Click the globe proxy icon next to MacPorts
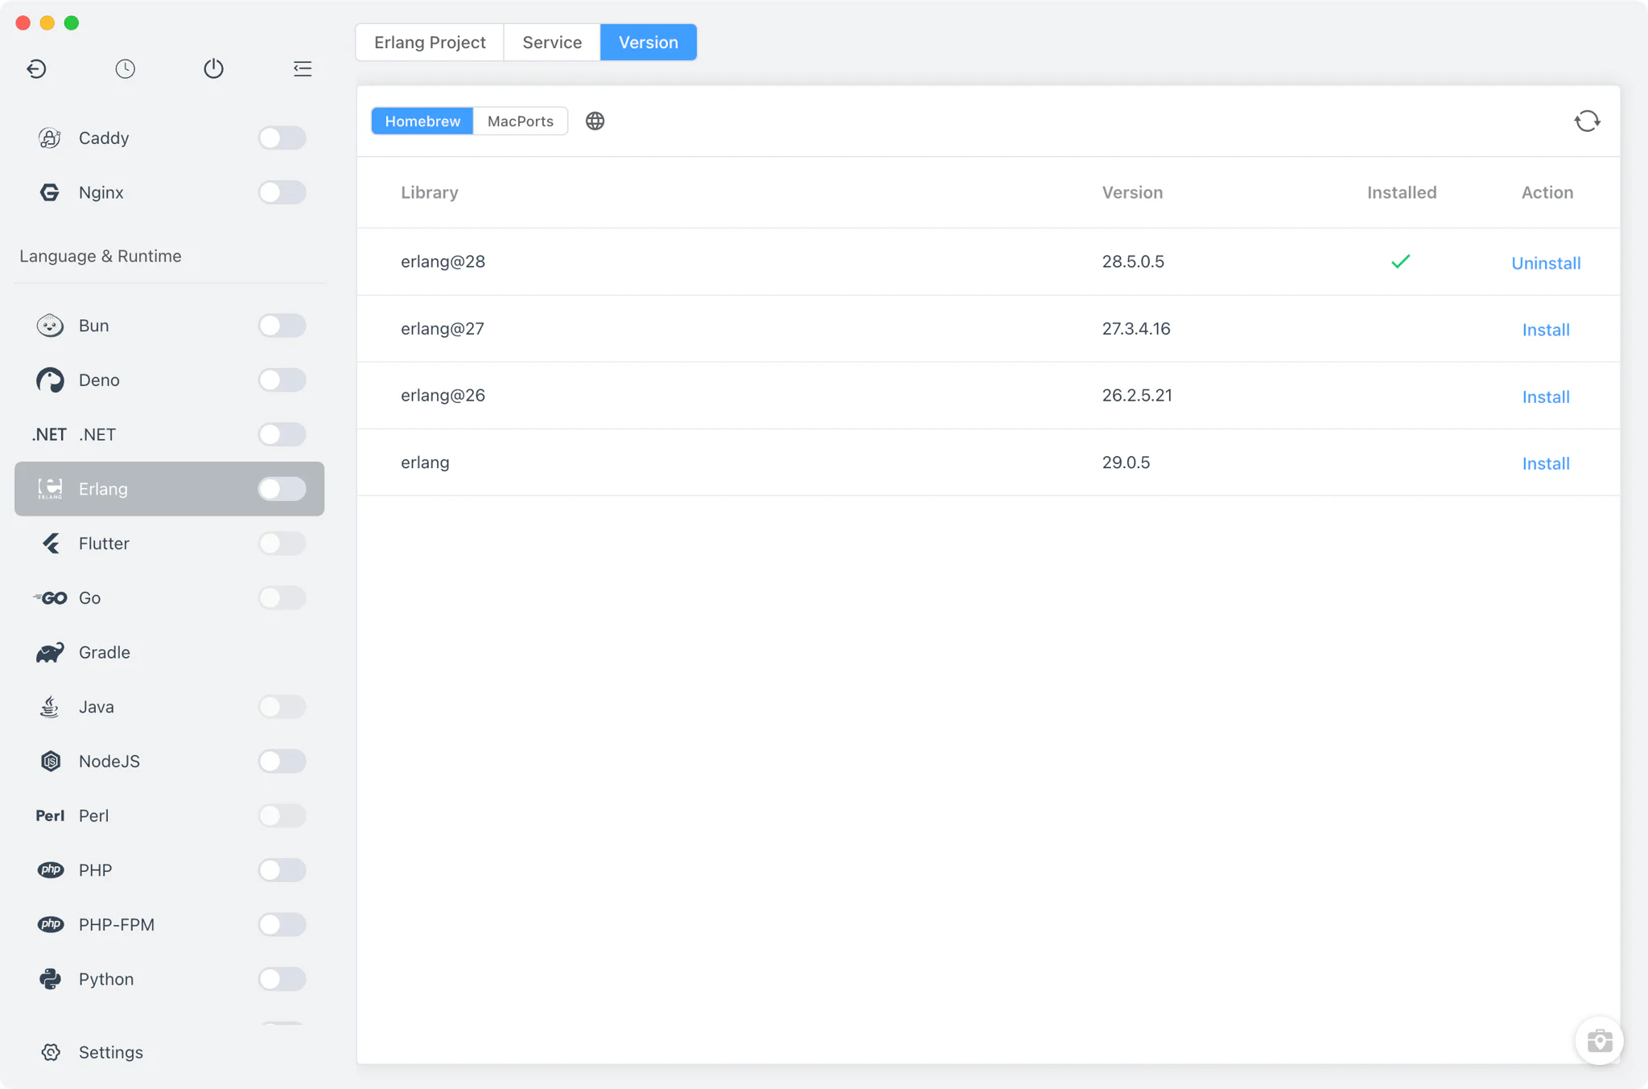Image resolution: width=1648 pixels, height=1089 pixels. [595, 121]
